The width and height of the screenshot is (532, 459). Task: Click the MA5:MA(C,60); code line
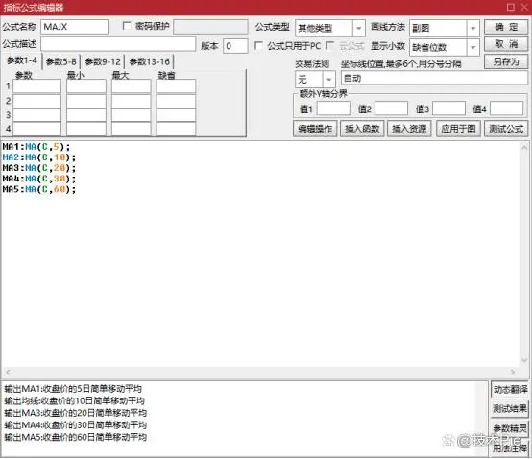click(39, 189)
